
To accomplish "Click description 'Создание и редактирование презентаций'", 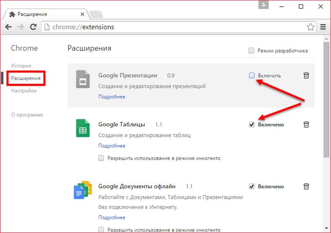I will click(152, 86).
